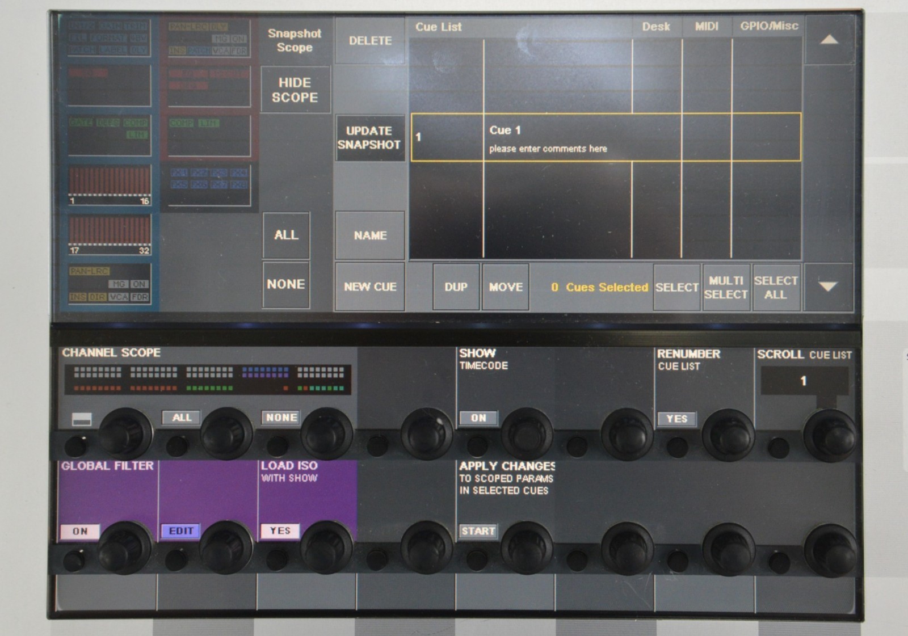Image resolution: width=908 pixels, height=636 pixels.
Task: Toggle Load ISO With Show YES
Action: (280, 531)
